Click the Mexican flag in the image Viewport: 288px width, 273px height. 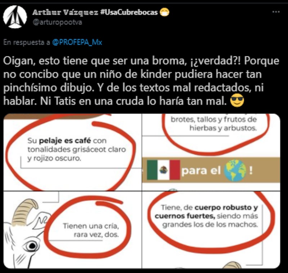(163, 170)
